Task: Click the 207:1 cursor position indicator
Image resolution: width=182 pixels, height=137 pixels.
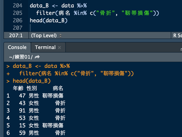Action: click(x=16, y=36)
